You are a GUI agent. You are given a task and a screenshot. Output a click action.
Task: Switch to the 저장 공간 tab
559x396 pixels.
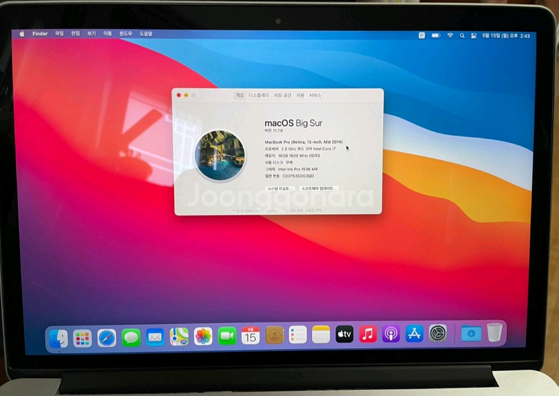click(282, 96)
